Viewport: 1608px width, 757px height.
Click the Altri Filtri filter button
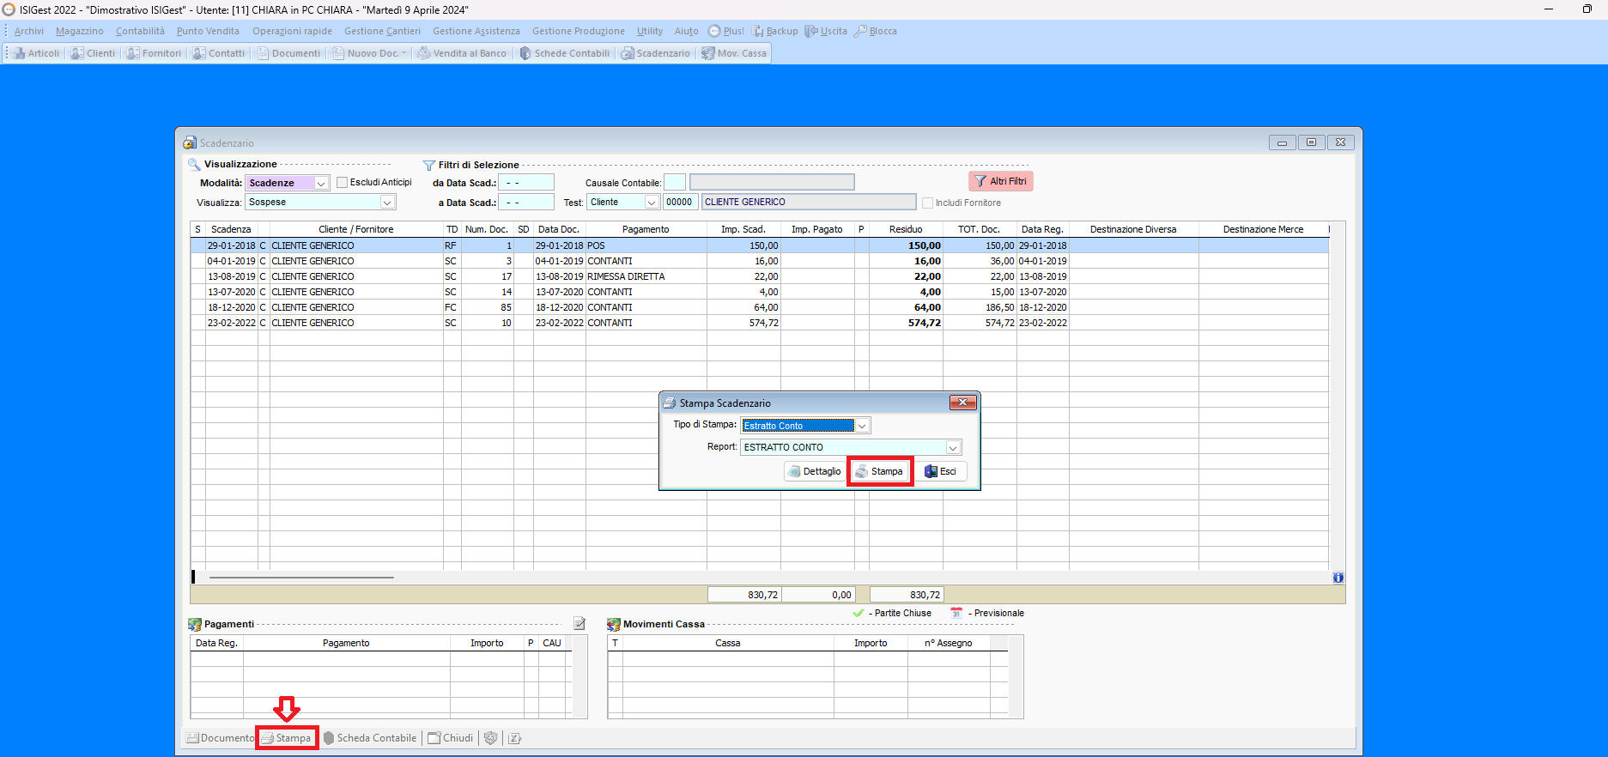tap(1001, 181)
